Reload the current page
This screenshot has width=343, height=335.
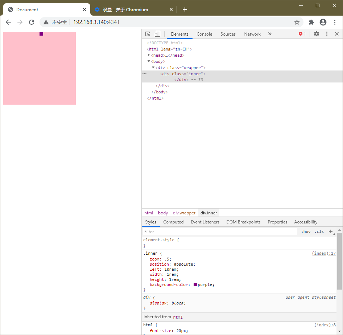coord(32,22)
